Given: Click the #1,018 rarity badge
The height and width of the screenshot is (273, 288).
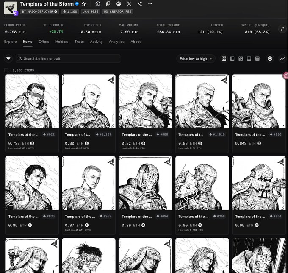Looking at the screenshot, I should pyautogui.click(x=217, y=134).
